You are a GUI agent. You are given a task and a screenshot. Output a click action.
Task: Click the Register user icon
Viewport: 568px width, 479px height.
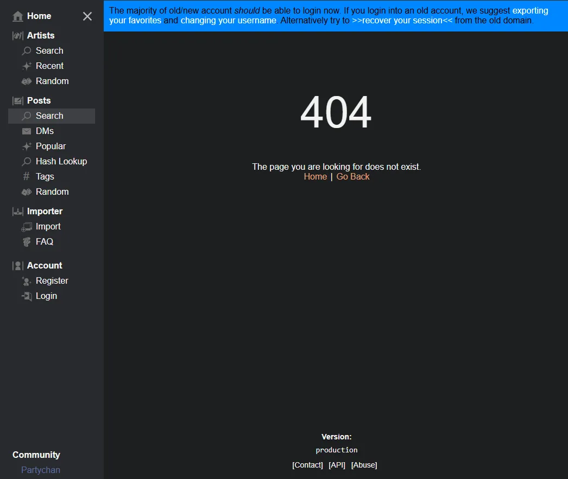tap(26, 281)
